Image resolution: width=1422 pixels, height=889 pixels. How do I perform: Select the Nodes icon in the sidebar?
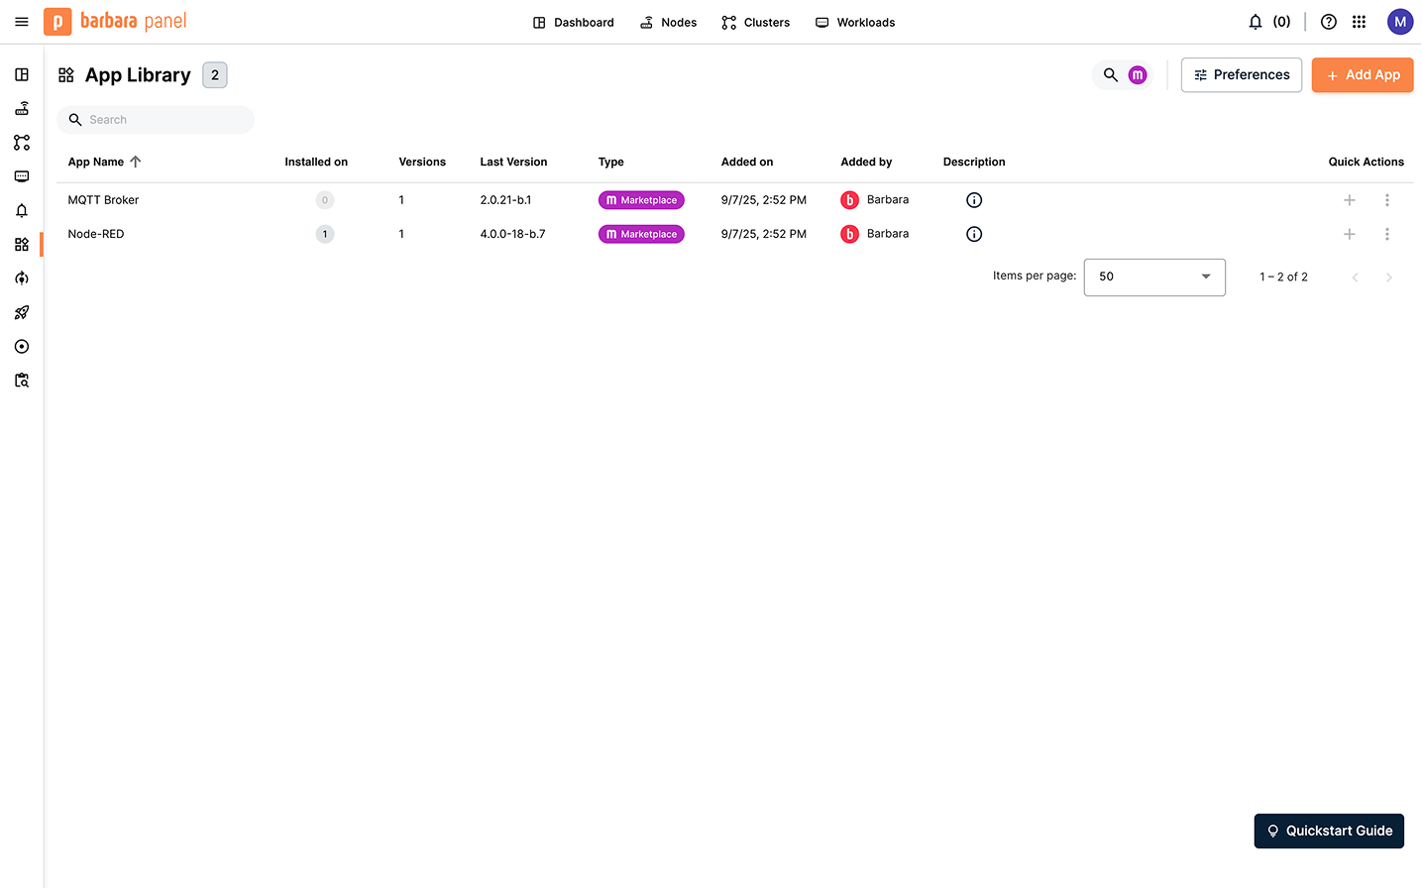click(22, 108)
